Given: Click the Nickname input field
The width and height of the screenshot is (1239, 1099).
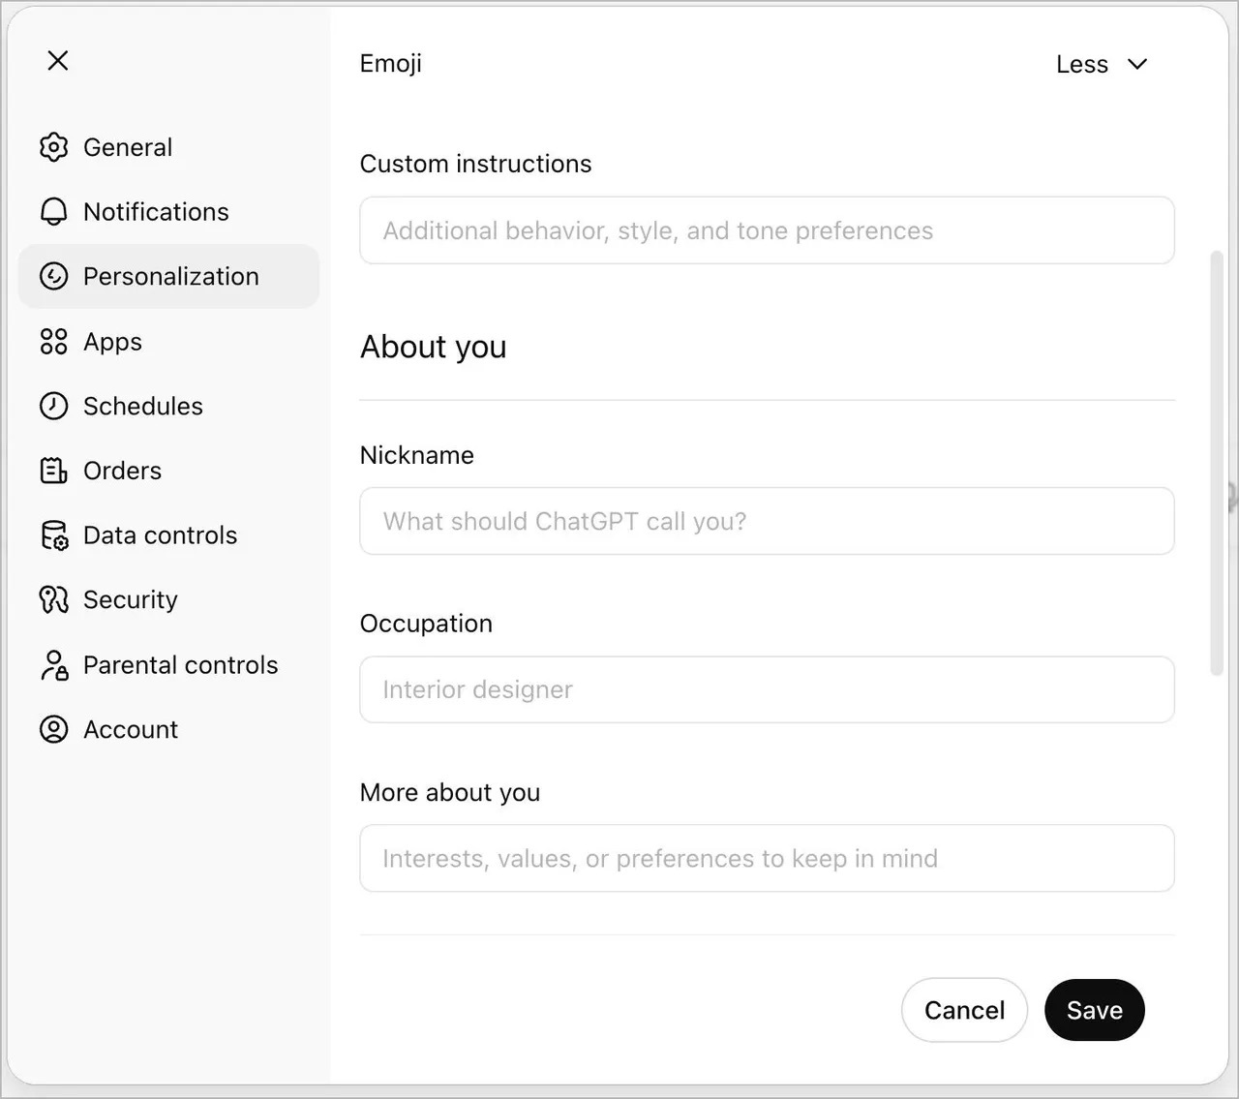Looking at the screenshot, I should pos(767,521).
